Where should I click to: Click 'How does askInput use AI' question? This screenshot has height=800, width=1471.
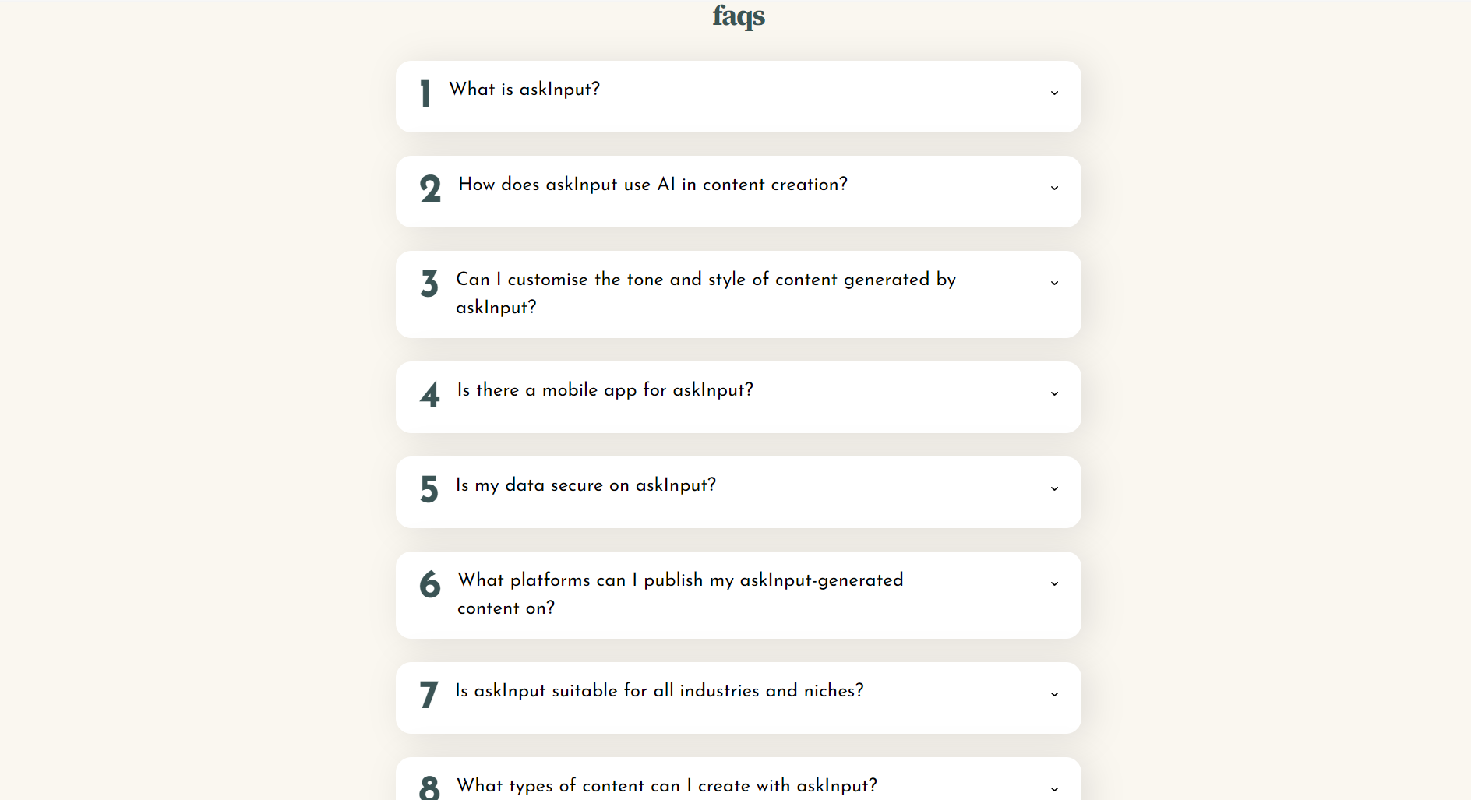tap(652, 185)
